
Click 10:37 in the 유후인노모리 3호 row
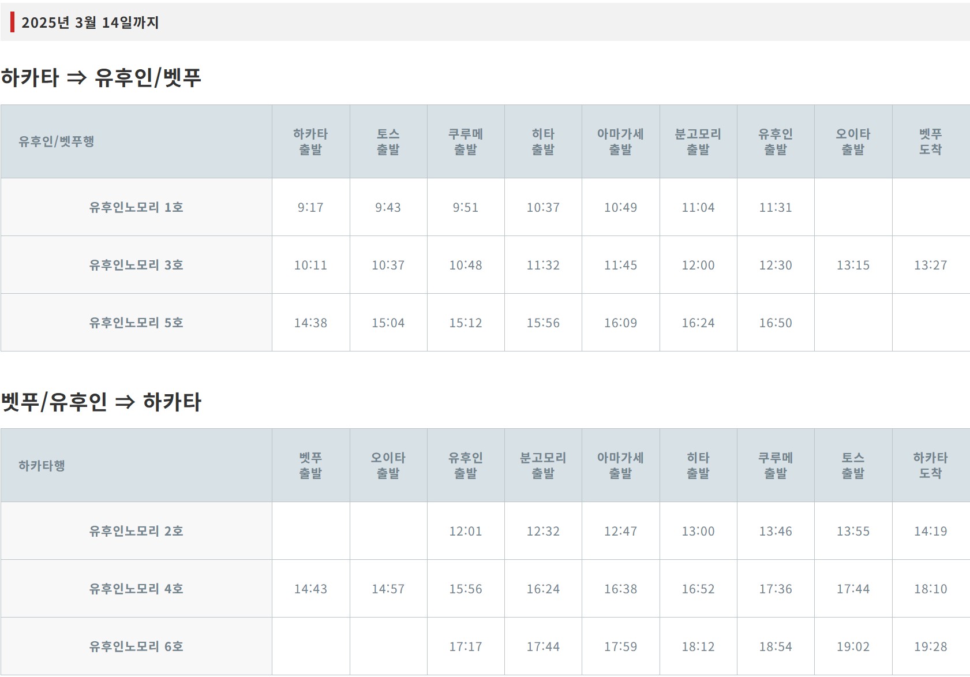pyautogui.click(x=388, y=265)
